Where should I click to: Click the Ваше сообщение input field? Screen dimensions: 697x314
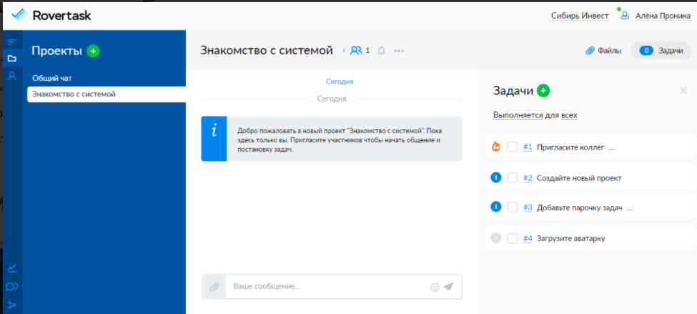pos(327,286)
